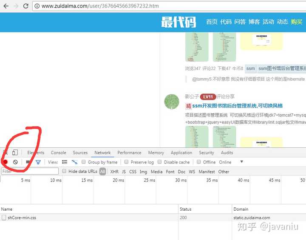Filter requests by Doc
Viewport: 306px width, 240px height.
tap(181, 172)
